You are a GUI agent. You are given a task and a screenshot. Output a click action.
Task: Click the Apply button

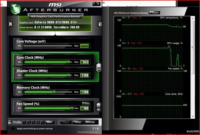pyautogui.click(x=66, y=122)
